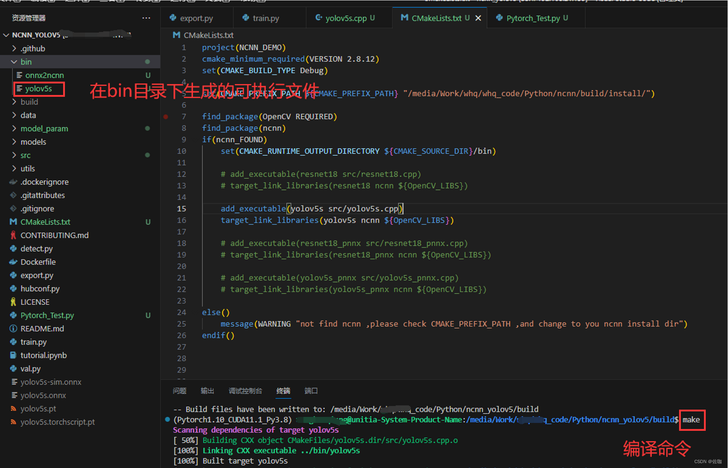
Task: Toggle the breakpoint on line 7
Action: (x=166, y=117)
